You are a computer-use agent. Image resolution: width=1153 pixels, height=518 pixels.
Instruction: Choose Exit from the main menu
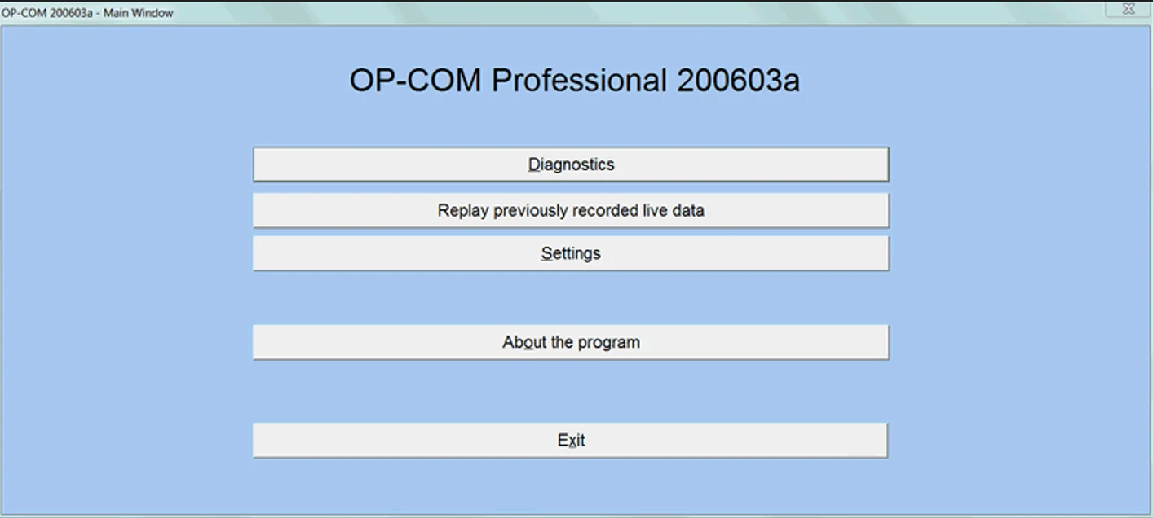click(x=571, y=441)
